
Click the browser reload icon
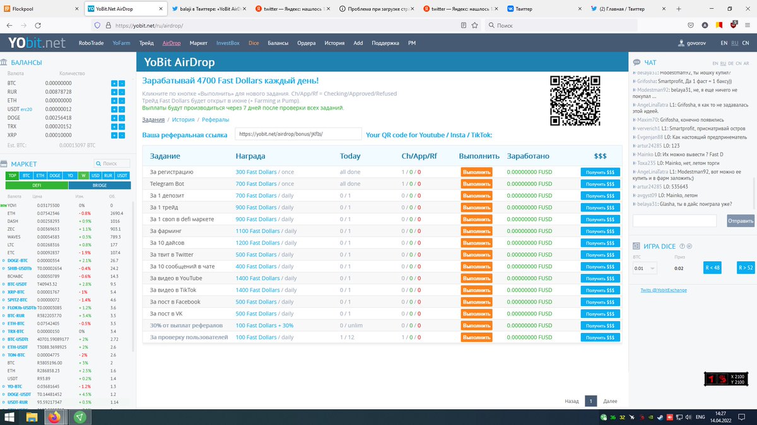38,25
